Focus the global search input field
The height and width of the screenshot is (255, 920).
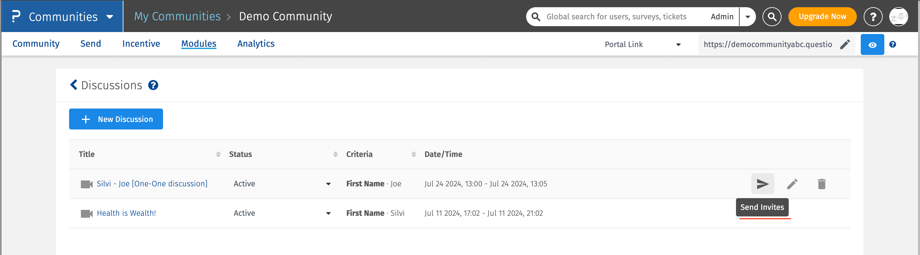(616, 17)
